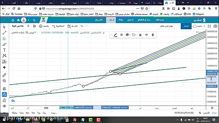Toggle percent scale mode
This screenshot has width=219, height=123.
(x=200, y=113)
